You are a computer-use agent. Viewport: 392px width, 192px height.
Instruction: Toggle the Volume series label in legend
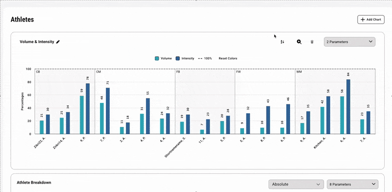point(166,58)
